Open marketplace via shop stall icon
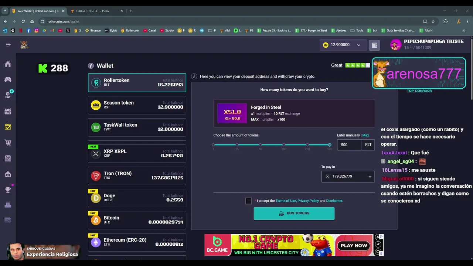Viewport: 473px width, 266px height. tap(8, 158)
